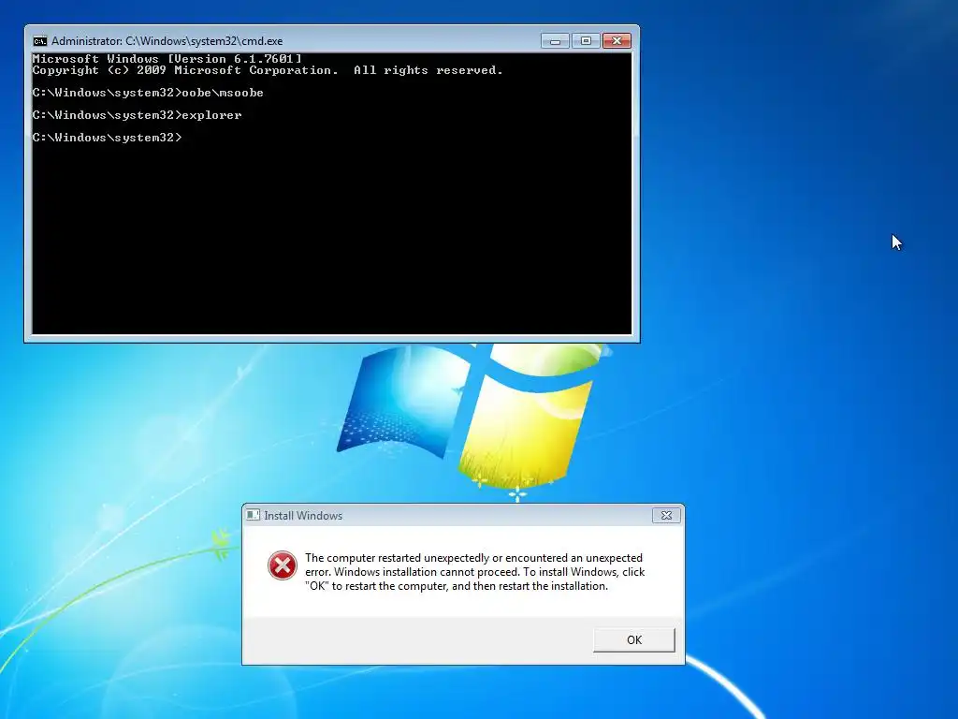Viewport: 958px width, 719px height.
Task: Click the Install Windows title bar icon
Action: (x=253, y=515)
